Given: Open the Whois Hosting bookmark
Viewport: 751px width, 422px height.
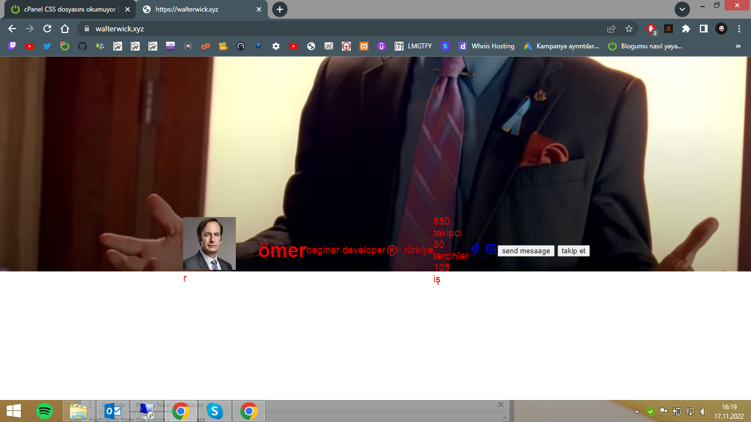Looking at the screenshot, I should point(487,46).
